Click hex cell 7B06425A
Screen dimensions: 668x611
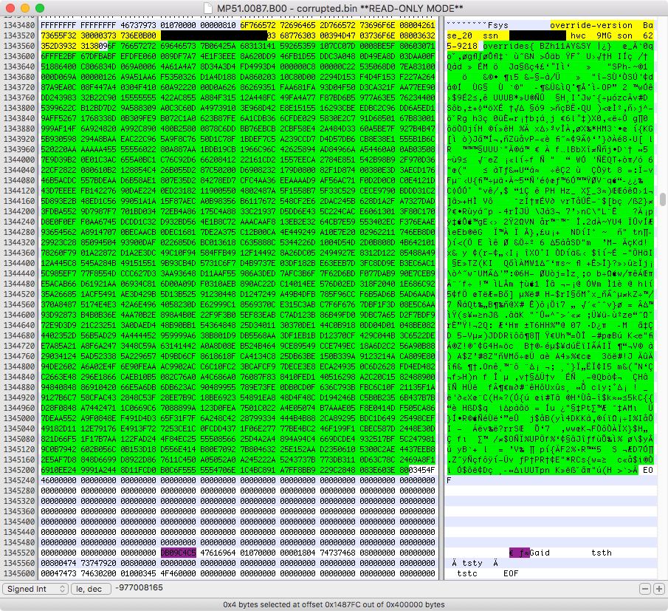tap(218, 46)
